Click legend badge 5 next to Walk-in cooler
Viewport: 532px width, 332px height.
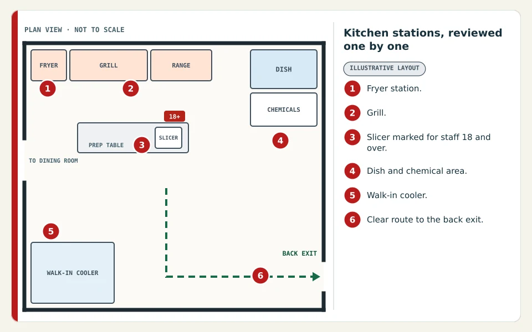pos(352,195)
